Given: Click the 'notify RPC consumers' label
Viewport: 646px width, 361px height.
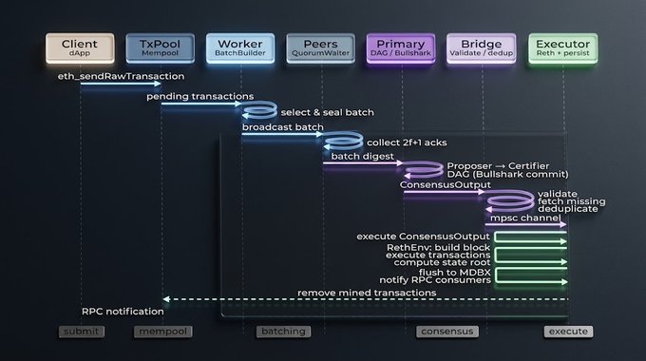Looking at the screenshot, I should (x=435, y=280).
